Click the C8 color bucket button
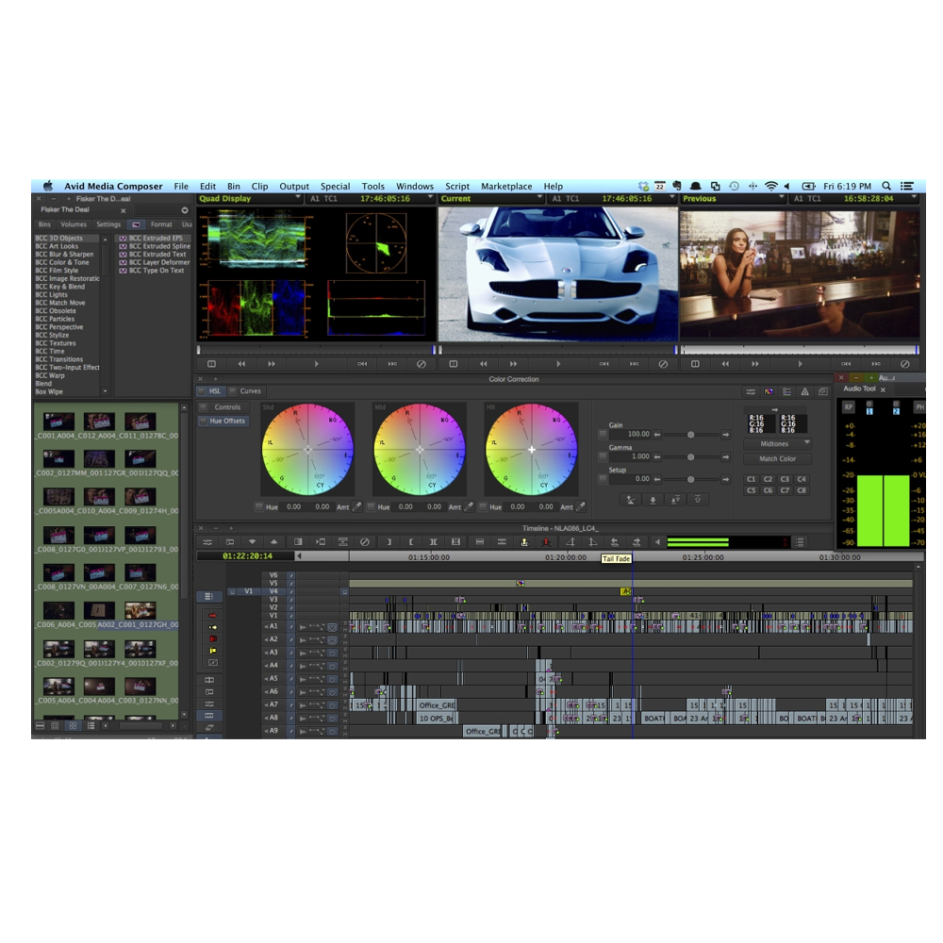 (802, 490)
